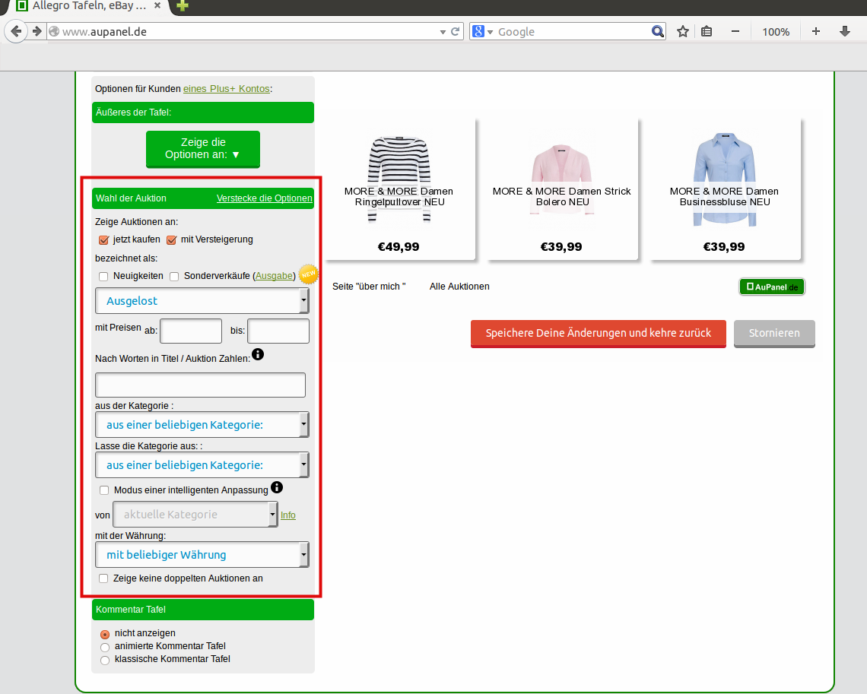
Task: Go forward with the browser forward arrow
Action: coord(37,31)
